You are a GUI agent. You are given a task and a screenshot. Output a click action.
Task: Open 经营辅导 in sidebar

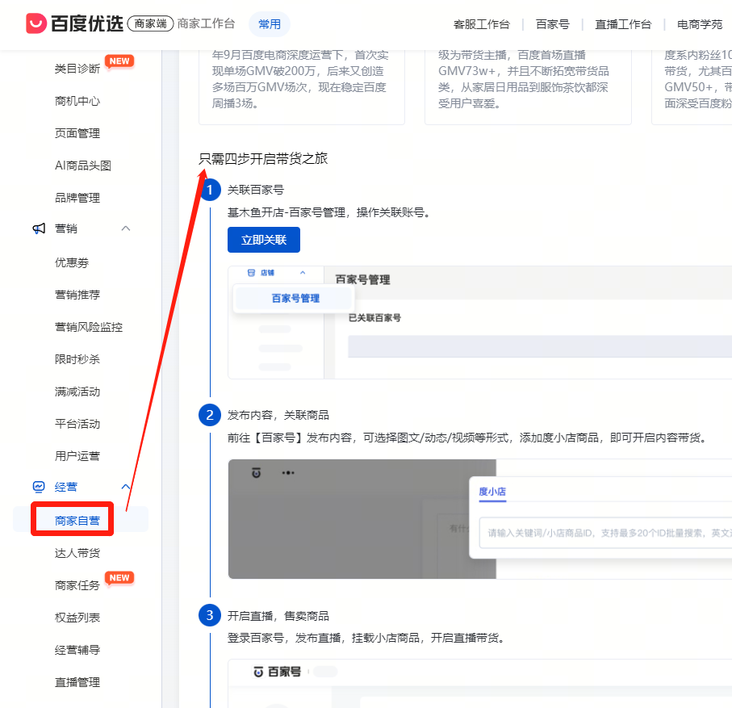tap(77, 650)
